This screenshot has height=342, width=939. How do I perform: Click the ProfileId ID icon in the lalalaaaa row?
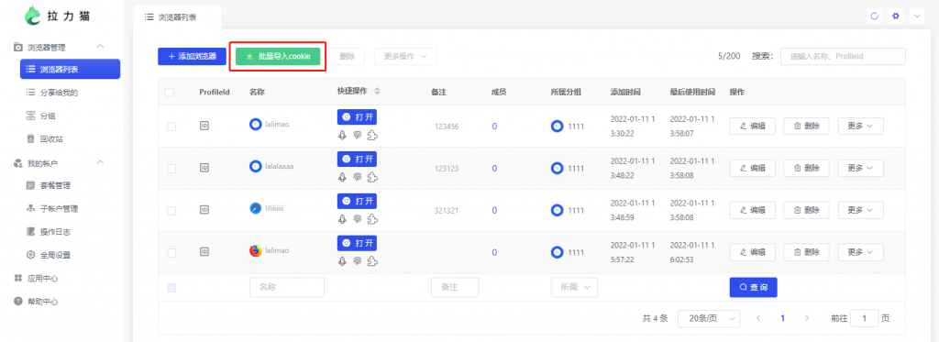[x=204, y=169]
